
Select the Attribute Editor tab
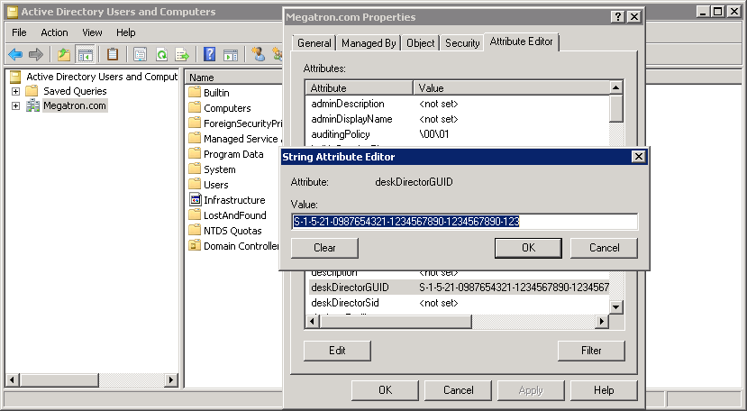tap(521, 41)
